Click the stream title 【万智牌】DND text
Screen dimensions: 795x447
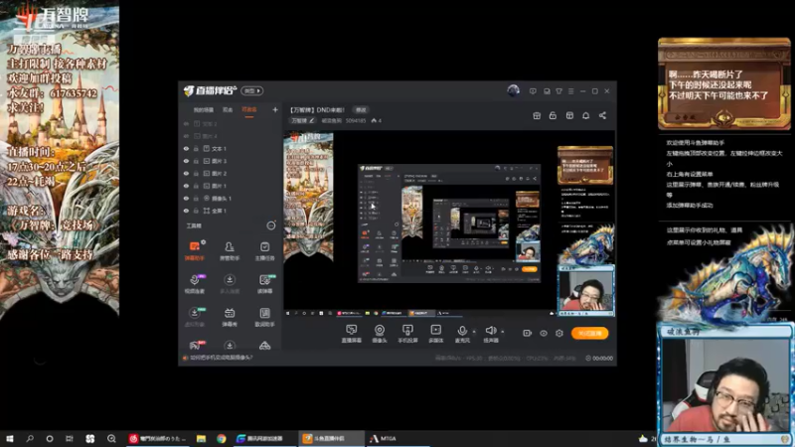coord(317,110)
